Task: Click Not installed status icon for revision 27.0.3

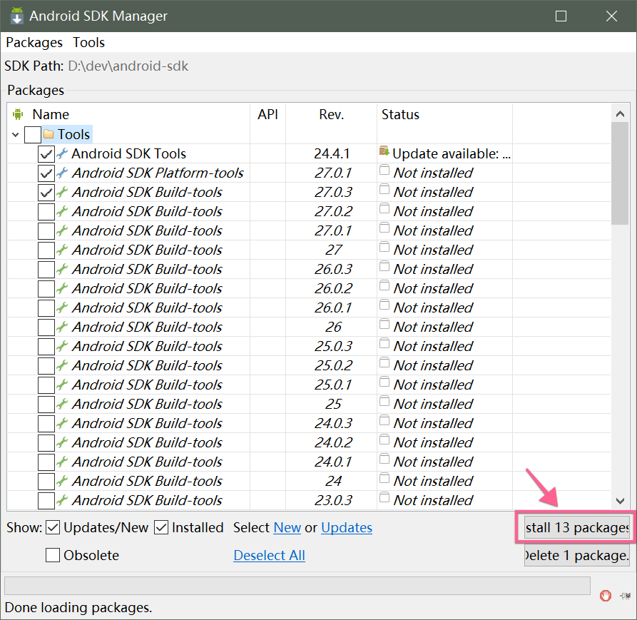Action: tap(384, 189)
